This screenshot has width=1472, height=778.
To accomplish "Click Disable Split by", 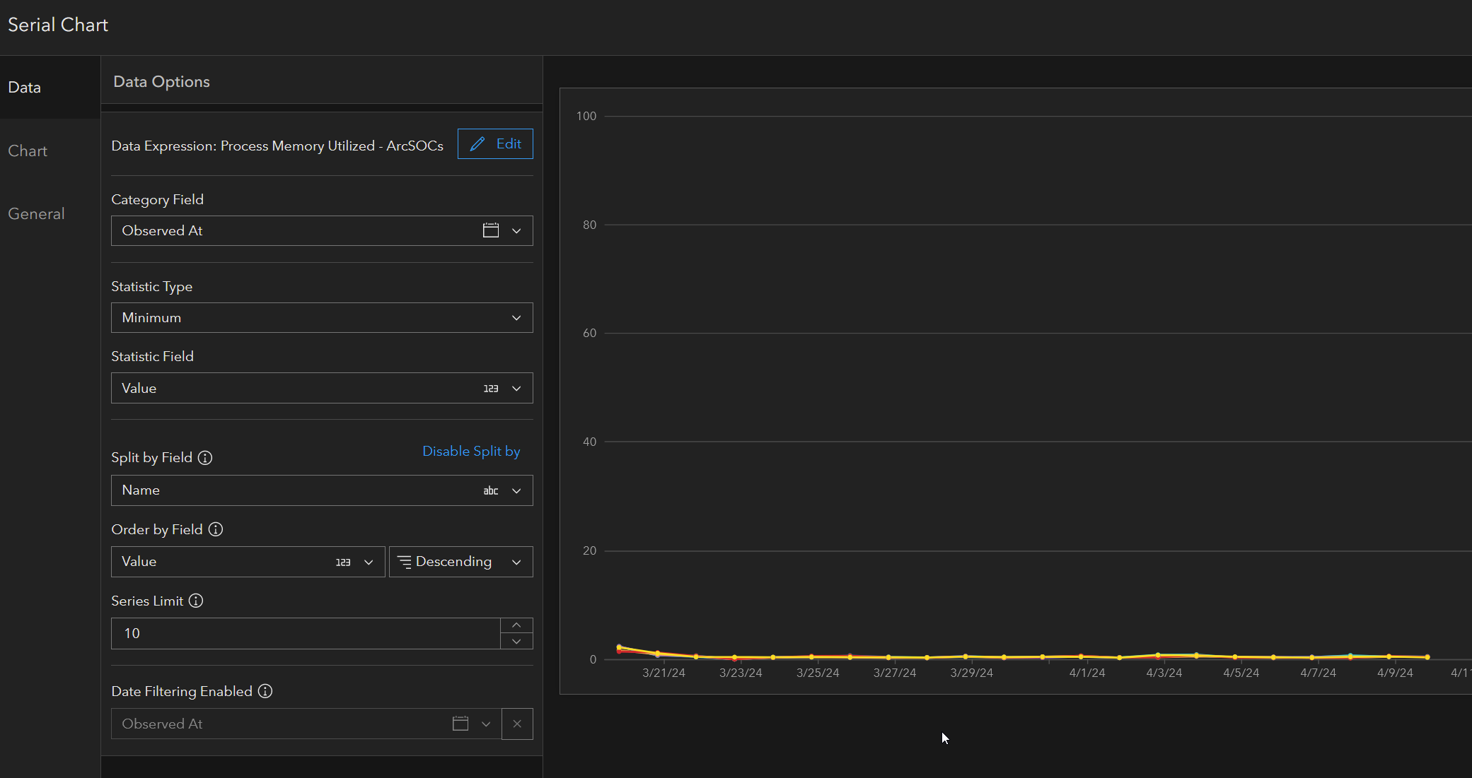I will click(471, 451).
